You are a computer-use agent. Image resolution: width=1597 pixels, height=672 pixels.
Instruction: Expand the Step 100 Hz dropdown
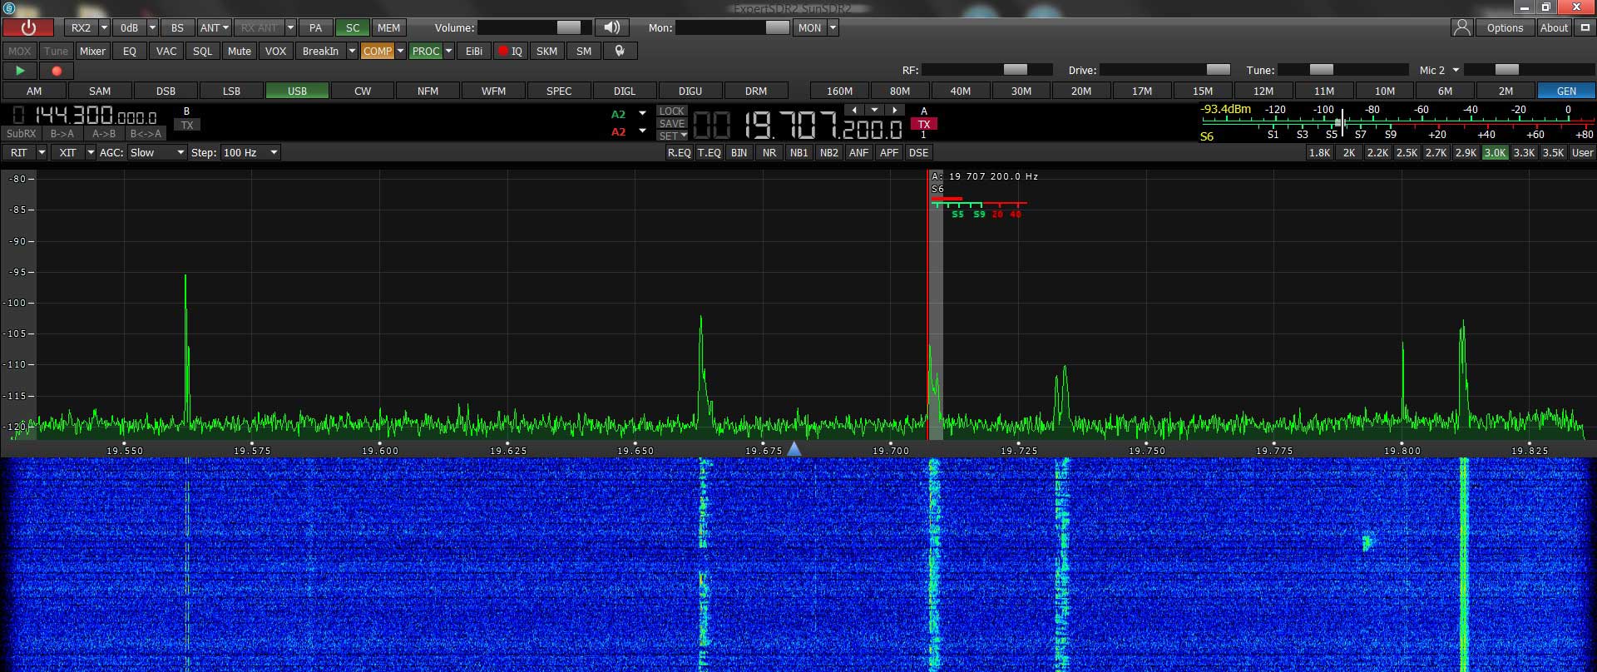coord(250,152)
